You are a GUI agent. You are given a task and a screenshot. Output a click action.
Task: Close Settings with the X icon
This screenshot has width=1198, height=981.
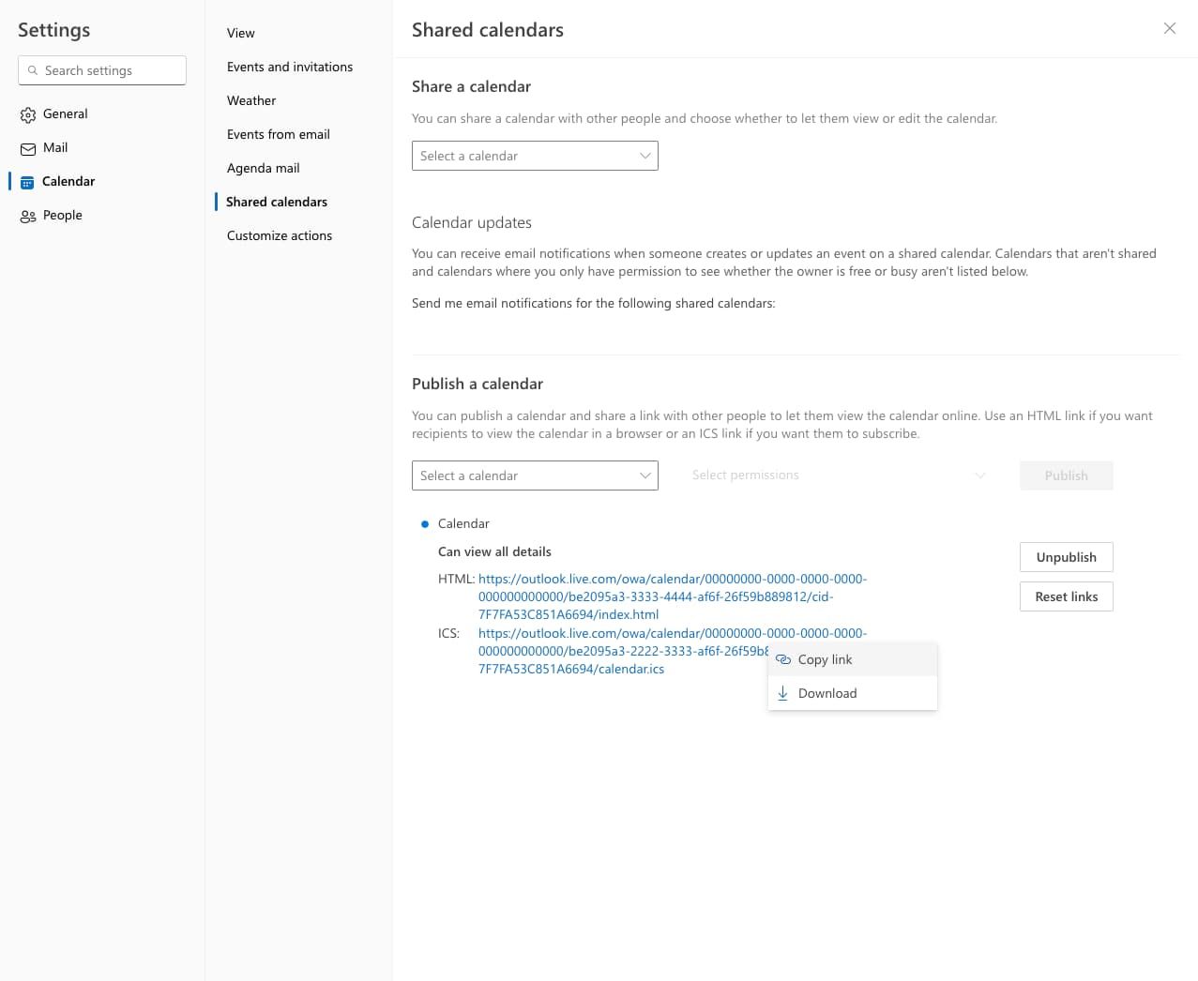coord(1169,28)
